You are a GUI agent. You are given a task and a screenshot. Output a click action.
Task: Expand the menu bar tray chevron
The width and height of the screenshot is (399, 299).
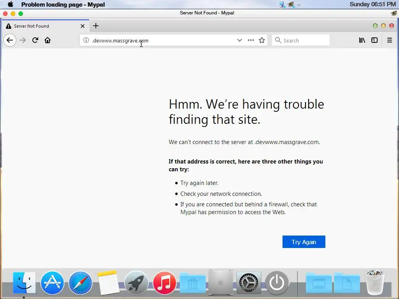click(x=299, y=5)
